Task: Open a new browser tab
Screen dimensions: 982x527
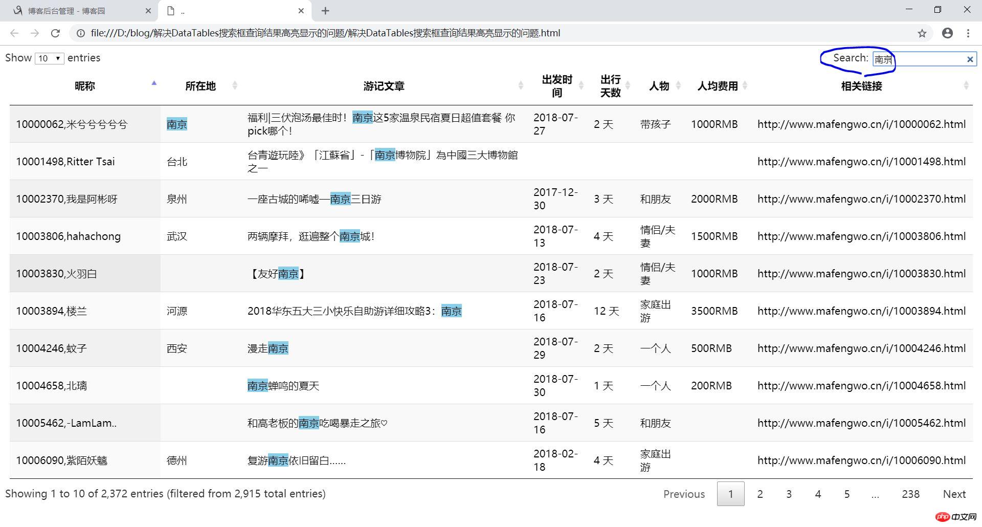Action: coord(325,11)
